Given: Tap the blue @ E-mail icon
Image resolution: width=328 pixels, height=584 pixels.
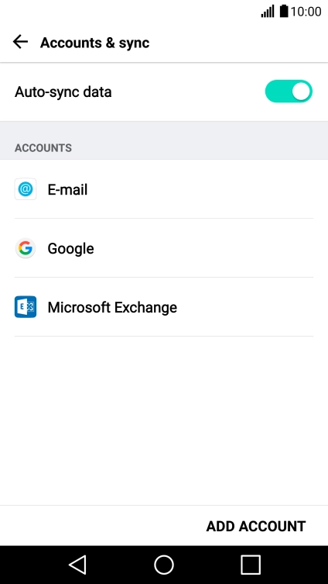Looking at the screenshot, I should coord(26,189).
